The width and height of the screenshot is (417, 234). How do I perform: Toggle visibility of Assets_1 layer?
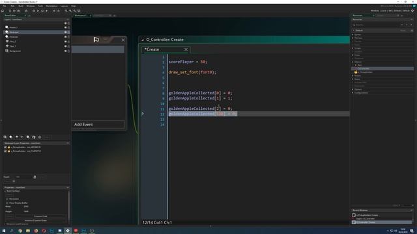65,27
